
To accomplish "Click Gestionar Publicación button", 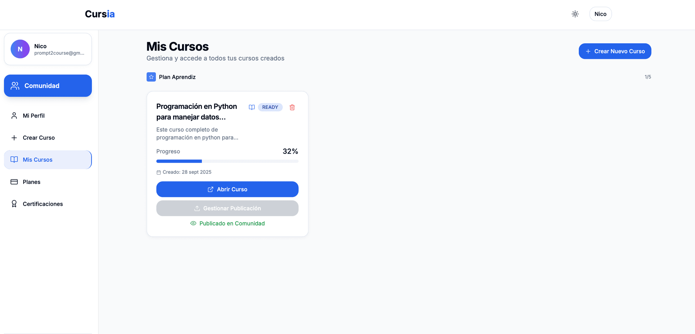I will click(227, 208).
